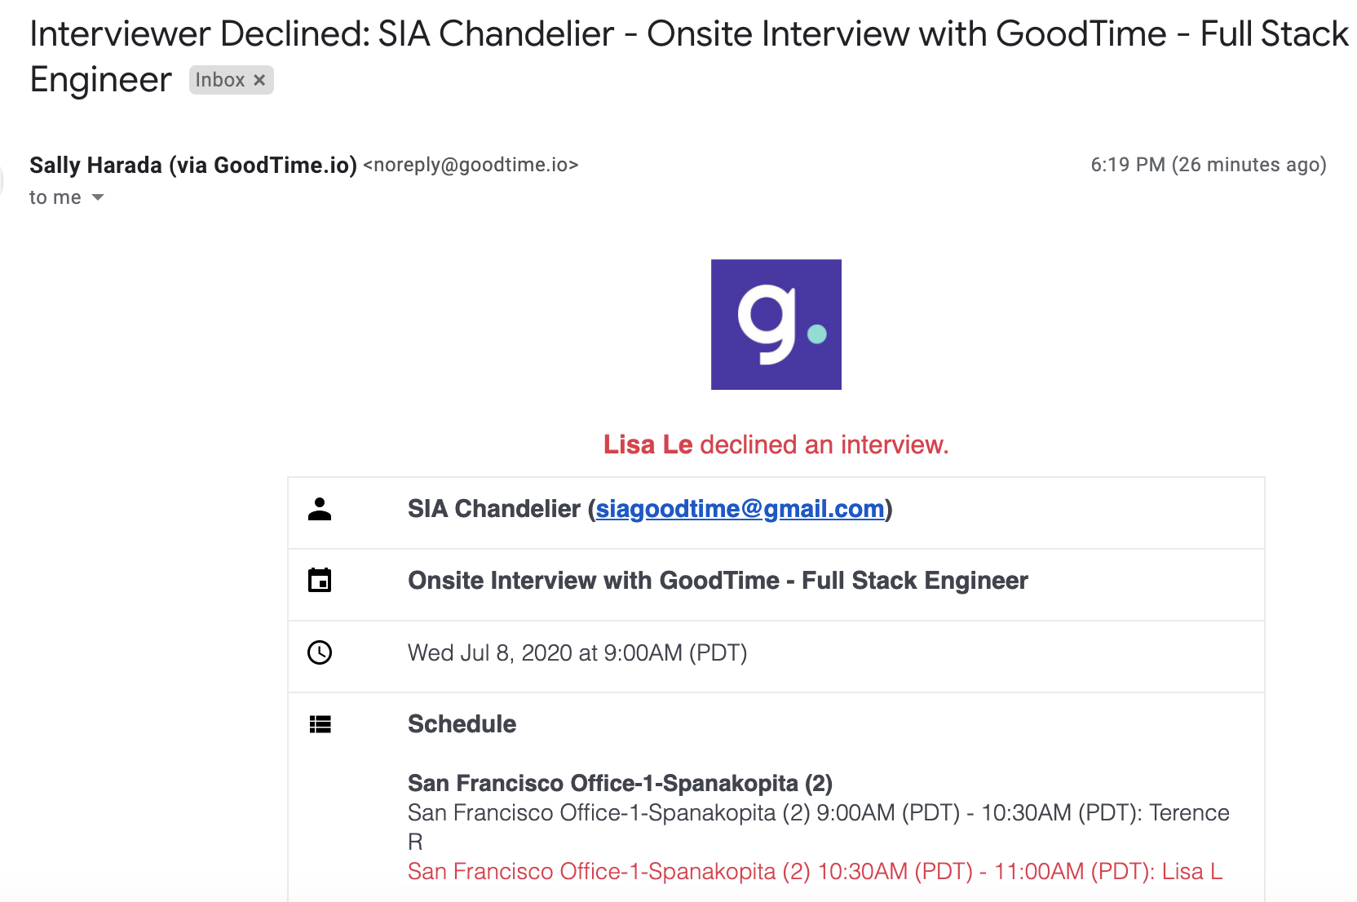Remove the Inbox label with the x

point(259,80)
